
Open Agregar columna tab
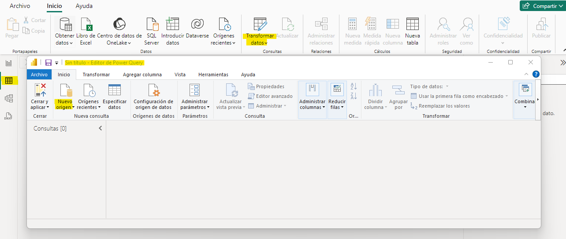pyautogui.click(x=142, y=75)
